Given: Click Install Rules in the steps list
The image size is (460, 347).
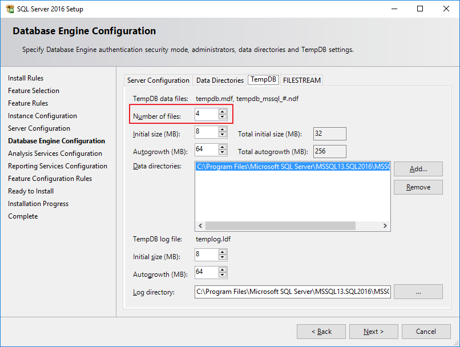Looking at the screenshot, I should pyautogui.click(x=26, y=78).
